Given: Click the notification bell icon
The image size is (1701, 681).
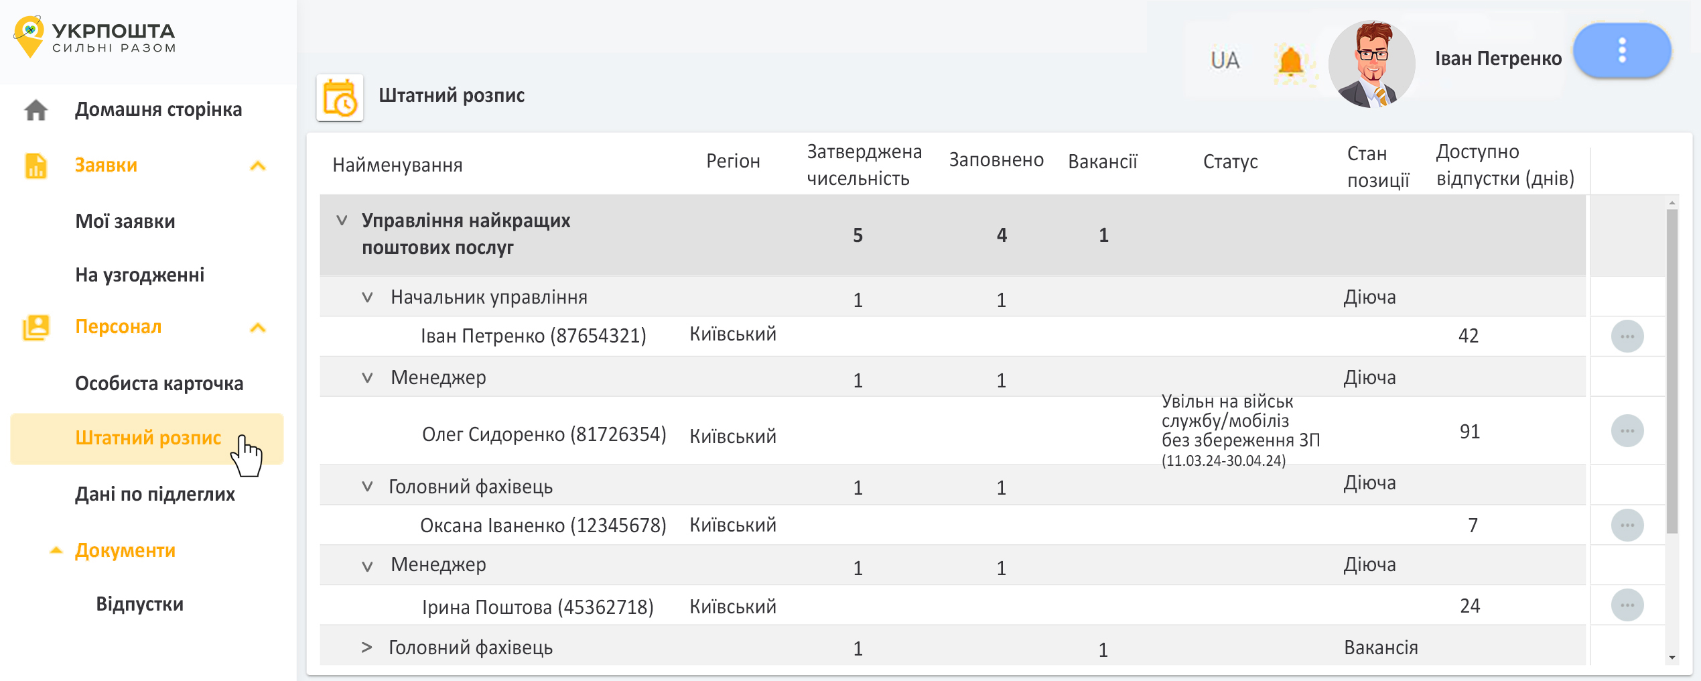Looking at the screenshot, I should point(1290,62).
